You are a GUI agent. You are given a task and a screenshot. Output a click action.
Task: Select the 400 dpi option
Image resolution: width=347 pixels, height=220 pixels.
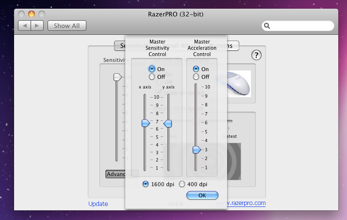click(x=182, y=184)
